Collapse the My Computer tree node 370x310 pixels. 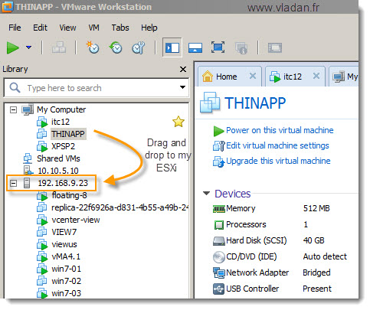click(13, 109)
